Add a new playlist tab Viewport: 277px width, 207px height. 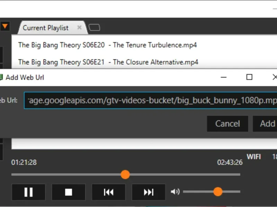click(94, 28)
